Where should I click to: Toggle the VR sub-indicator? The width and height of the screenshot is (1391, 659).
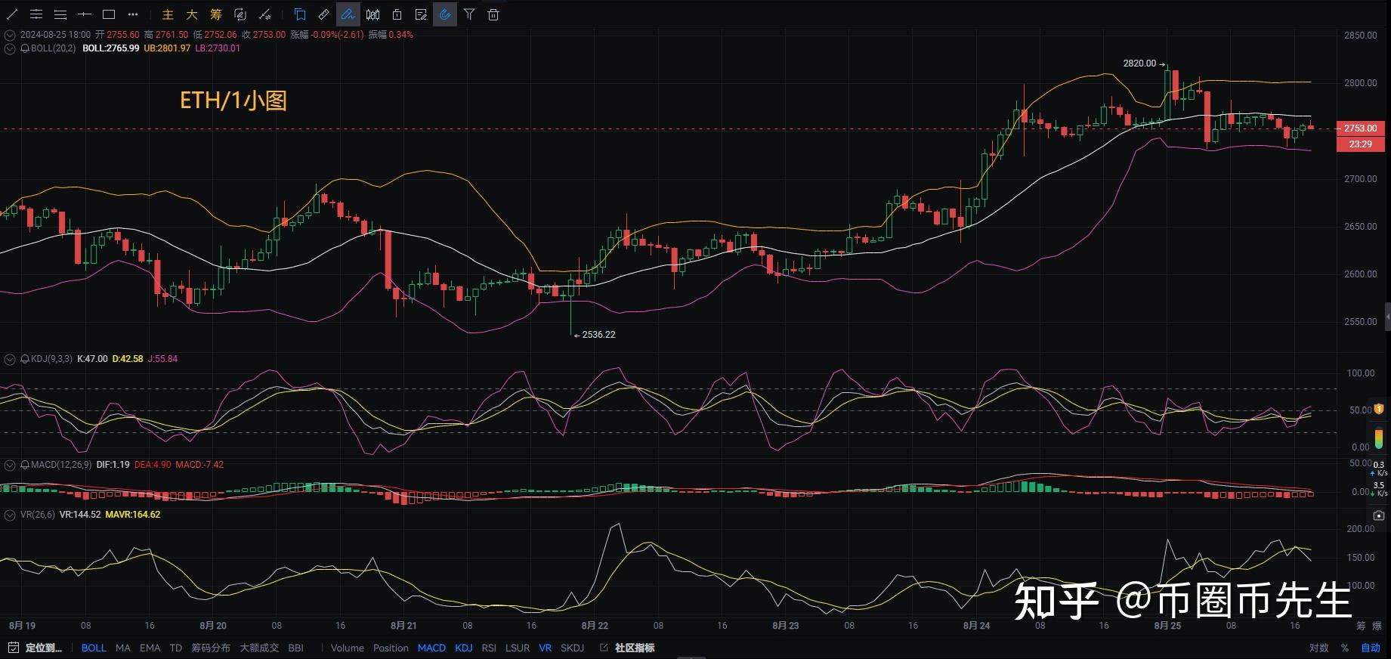pyautogui.click(x=546, y=648)
